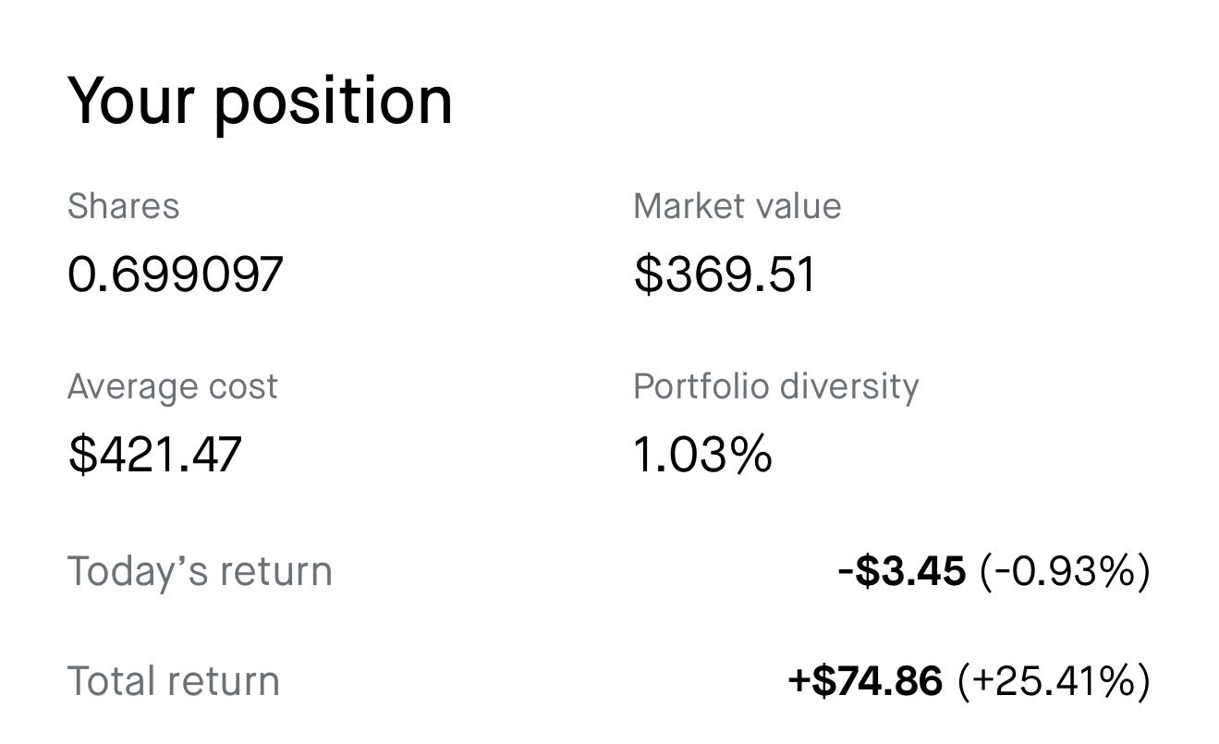Select the Market value label
The width and height of the screenshot is (1219, 744).
[737, 205]
